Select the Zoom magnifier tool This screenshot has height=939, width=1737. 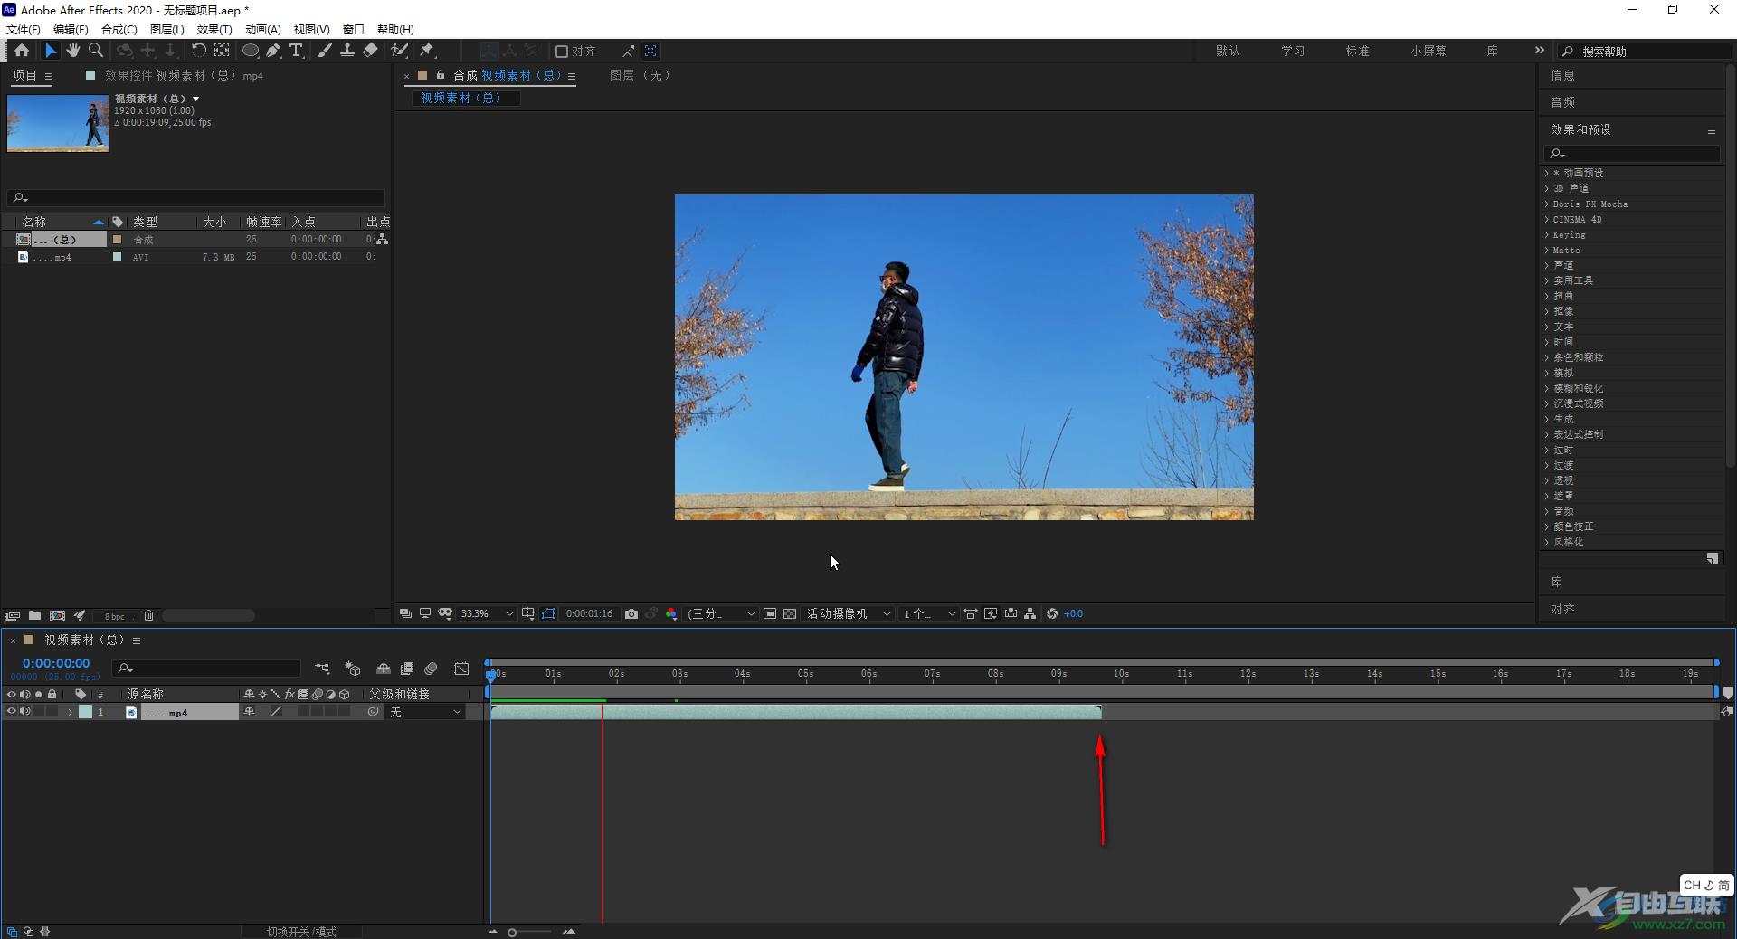96,51
